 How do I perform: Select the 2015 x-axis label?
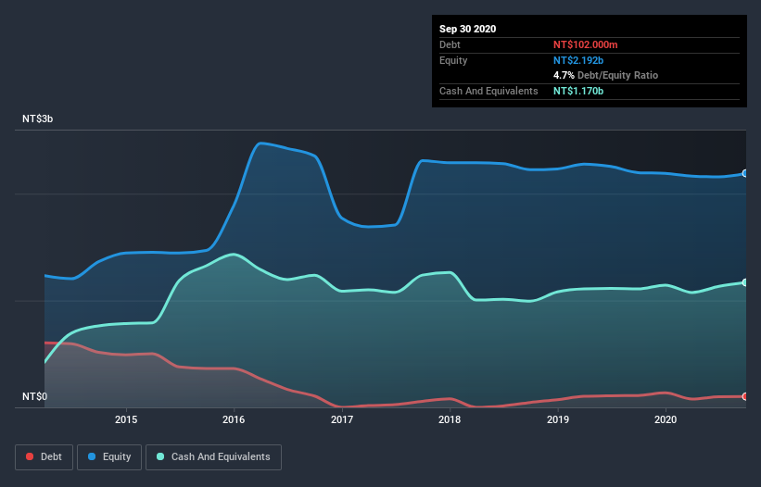pyautogui.click(x=126, y=419)
